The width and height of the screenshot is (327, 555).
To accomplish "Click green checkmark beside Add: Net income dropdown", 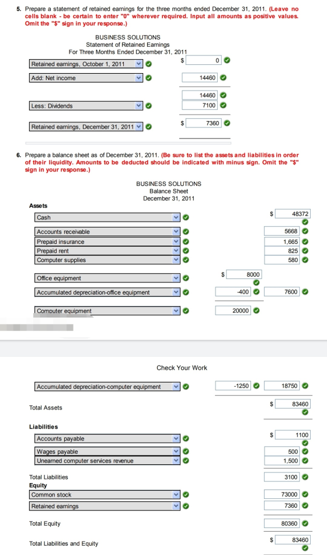I will coord(148,78).
